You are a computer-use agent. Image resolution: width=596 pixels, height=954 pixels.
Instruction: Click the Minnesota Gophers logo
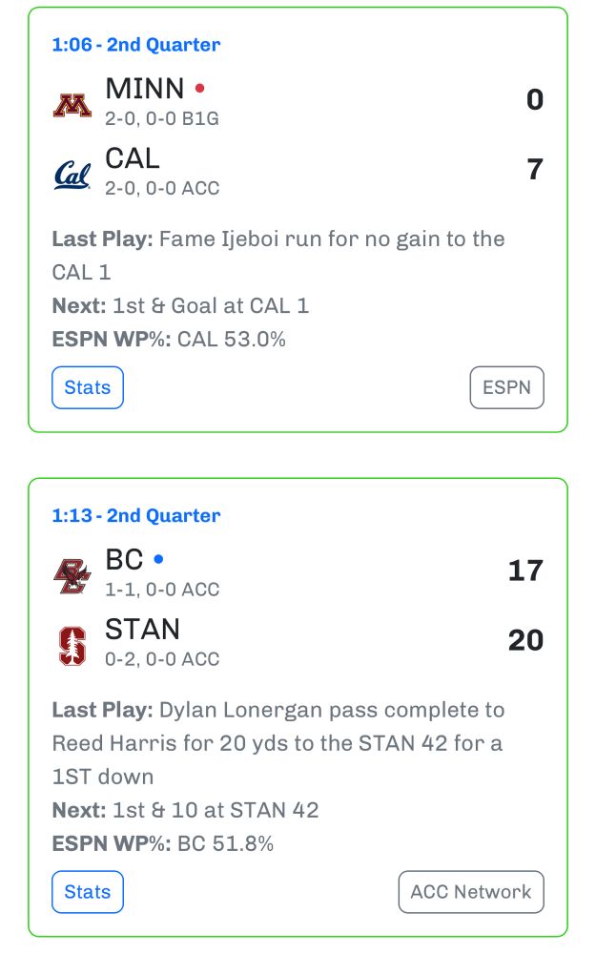click(x=72, y=104)
